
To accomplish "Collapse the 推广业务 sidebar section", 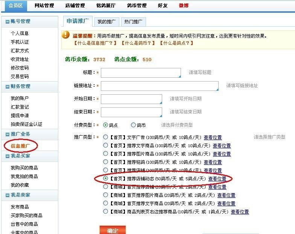I will click(x=8, y=134).
